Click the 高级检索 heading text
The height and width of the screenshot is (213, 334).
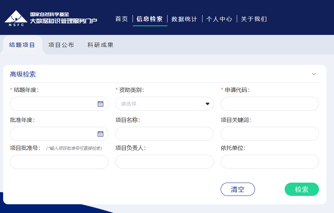23,74
